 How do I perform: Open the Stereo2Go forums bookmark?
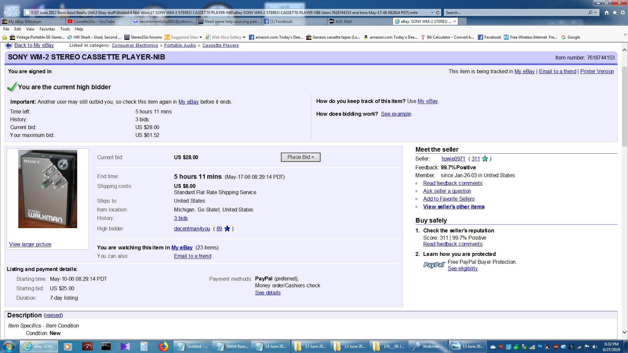click(143, 37)
